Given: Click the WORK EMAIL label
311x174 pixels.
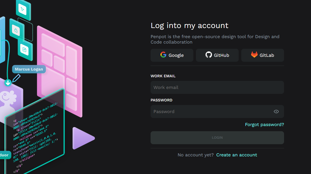Looking at the screenshot, I should pos(163,76).
